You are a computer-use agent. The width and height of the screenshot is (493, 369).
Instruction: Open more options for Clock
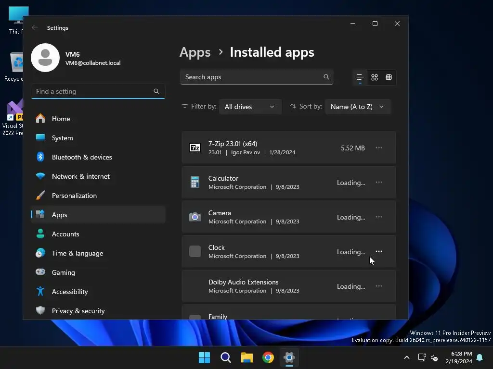pos(379,251)
